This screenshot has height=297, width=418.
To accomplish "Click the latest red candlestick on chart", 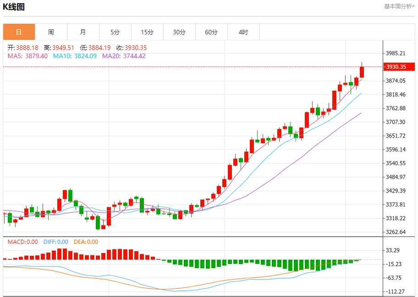I will pyautogui.click(x=362, y=71).
